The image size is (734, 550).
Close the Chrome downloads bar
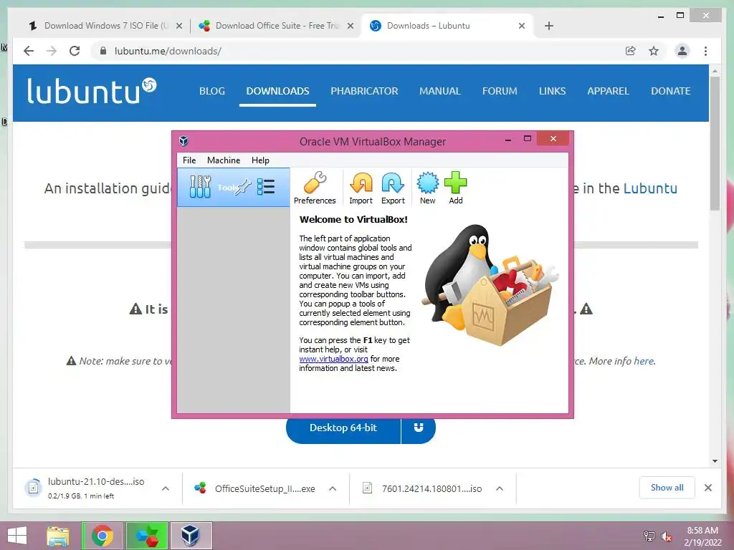[x=707, y=488]
